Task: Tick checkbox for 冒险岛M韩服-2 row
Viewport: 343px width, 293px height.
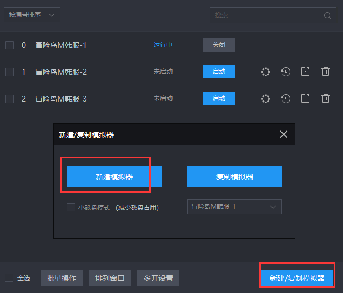Action: point(9,72)
